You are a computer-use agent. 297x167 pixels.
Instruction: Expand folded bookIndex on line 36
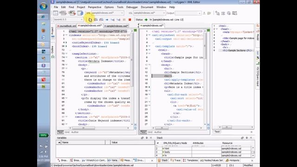pyautogui.click(x=66, y=46)
